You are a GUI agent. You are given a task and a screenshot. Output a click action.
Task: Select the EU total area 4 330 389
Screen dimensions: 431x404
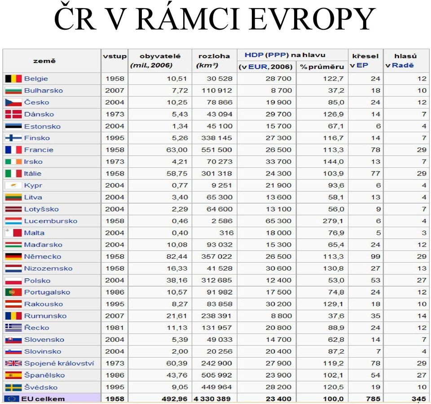(213, 399)
